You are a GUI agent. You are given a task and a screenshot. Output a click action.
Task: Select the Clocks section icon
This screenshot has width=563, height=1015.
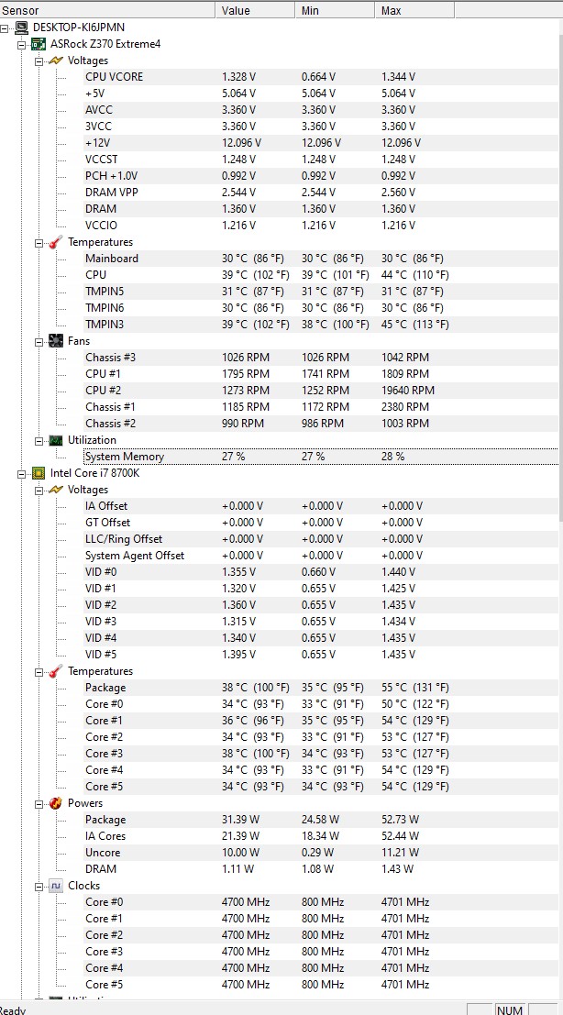coord(55,885)
